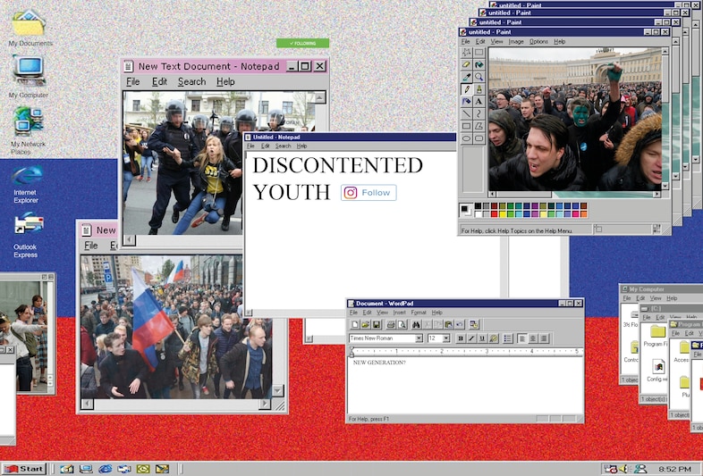Choose the Text tool in Paint
Image resolution: width=703 pixels, height=476 pixels.
[x=479, y=102]
